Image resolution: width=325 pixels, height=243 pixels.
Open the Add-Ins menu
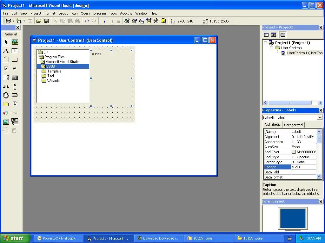coord(126,13)
